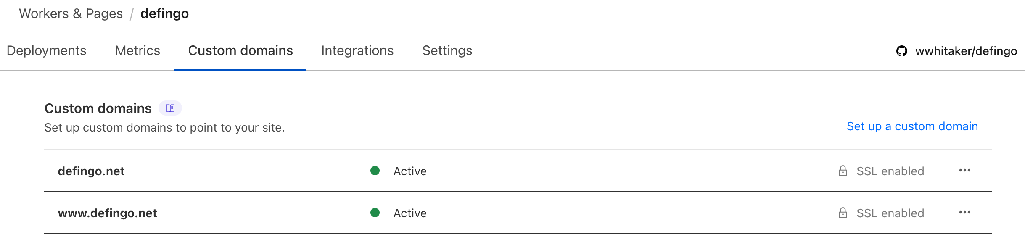This screenshot has height=242, width=1025.
Task: Click the defingo breadcrumb label
Action: (x=164, y=13)
